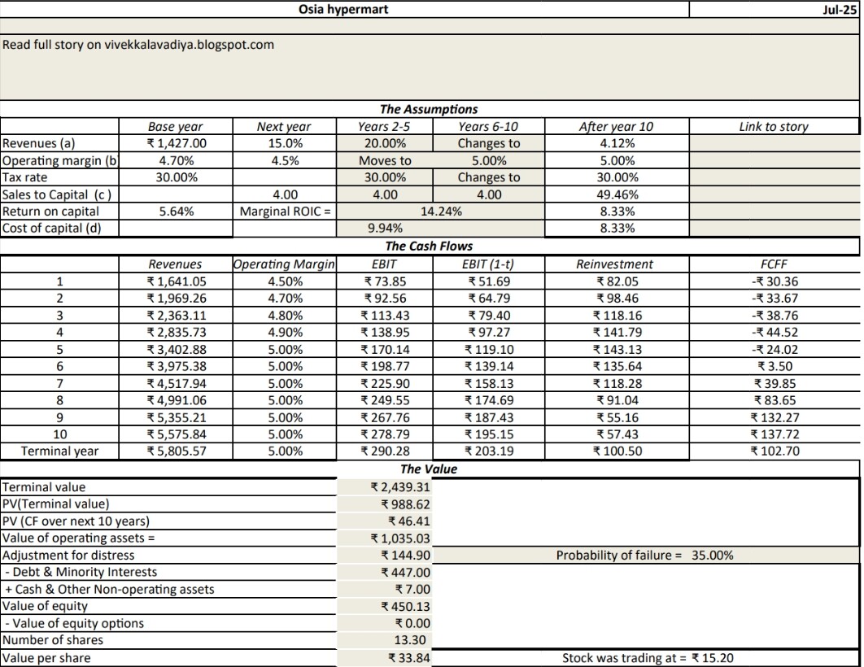Click year 1 FCFF -₹ 30.36
This screenshot has height=667, width=864.
tap(775, 281)
